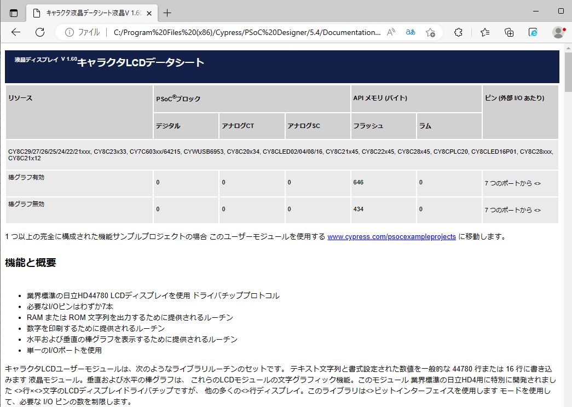The width and height of the screenshot is (572, 407).
Task: Open the Collections icon
Action: (509, 32)
